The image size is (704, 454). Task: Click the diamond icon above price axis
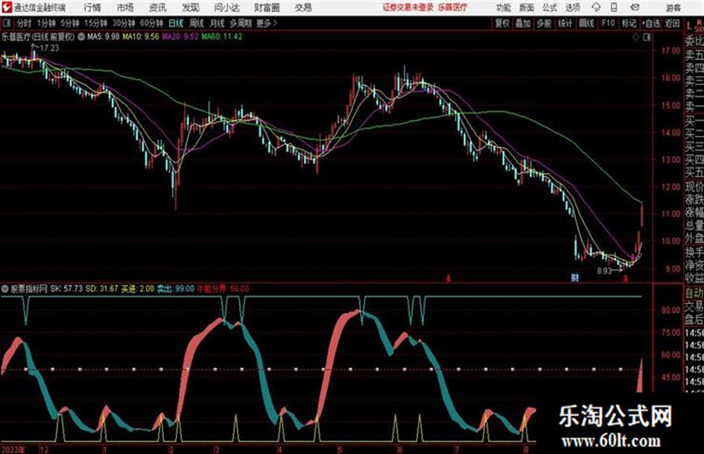pyautogui.click(x=635, y=37)
